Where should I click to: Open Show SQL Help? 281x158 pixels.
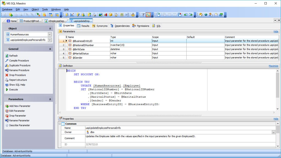tap(17, 84)
